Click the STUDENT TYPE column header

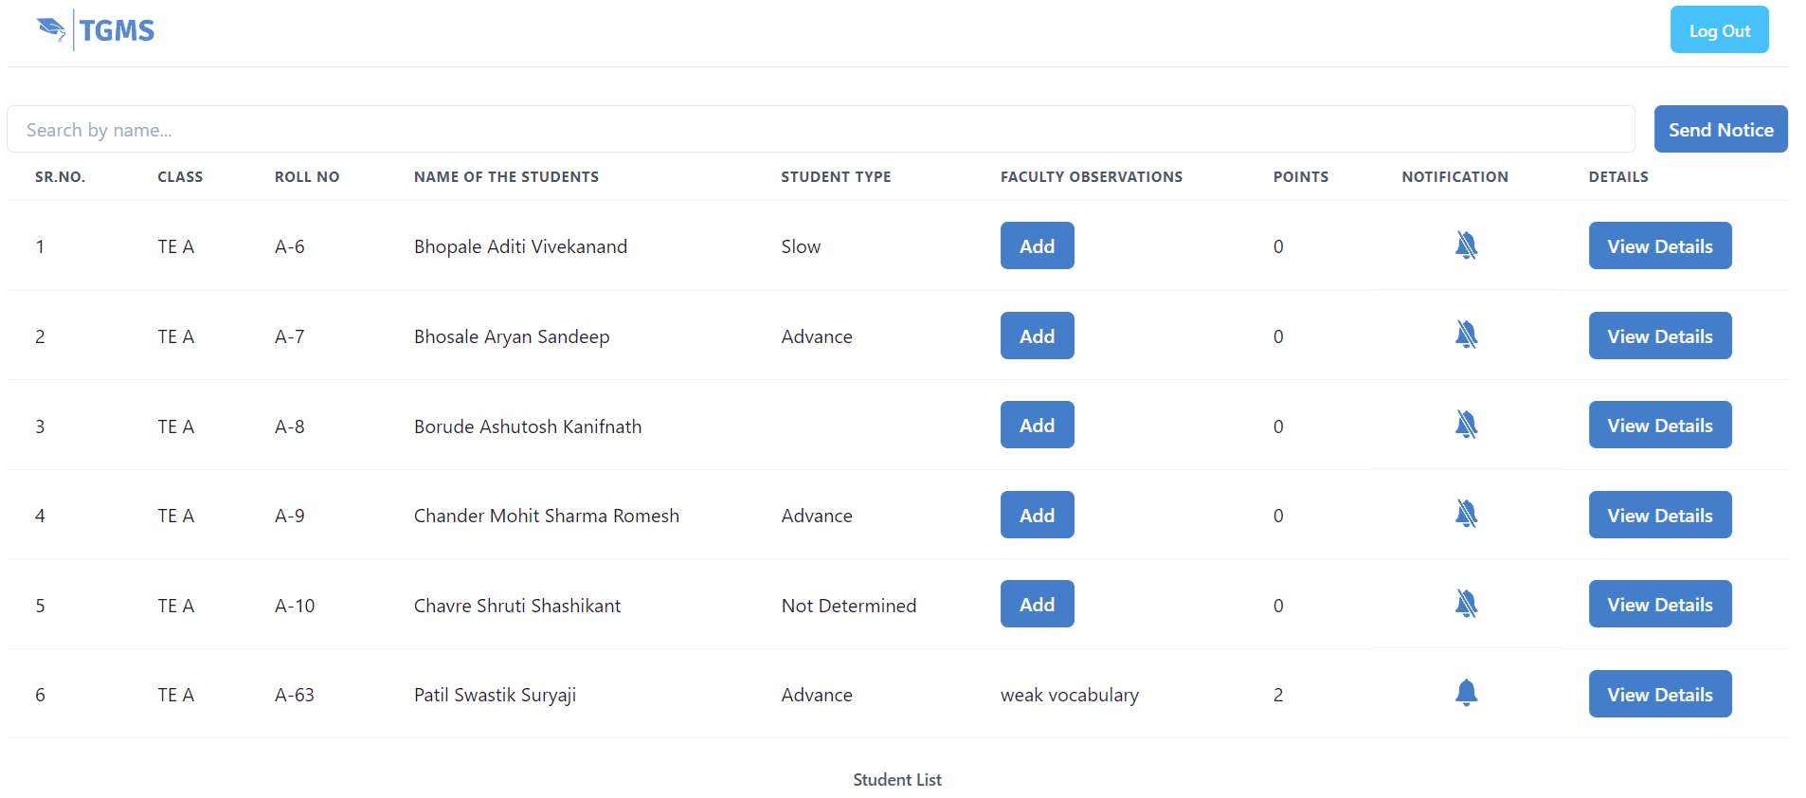[836, 177]
